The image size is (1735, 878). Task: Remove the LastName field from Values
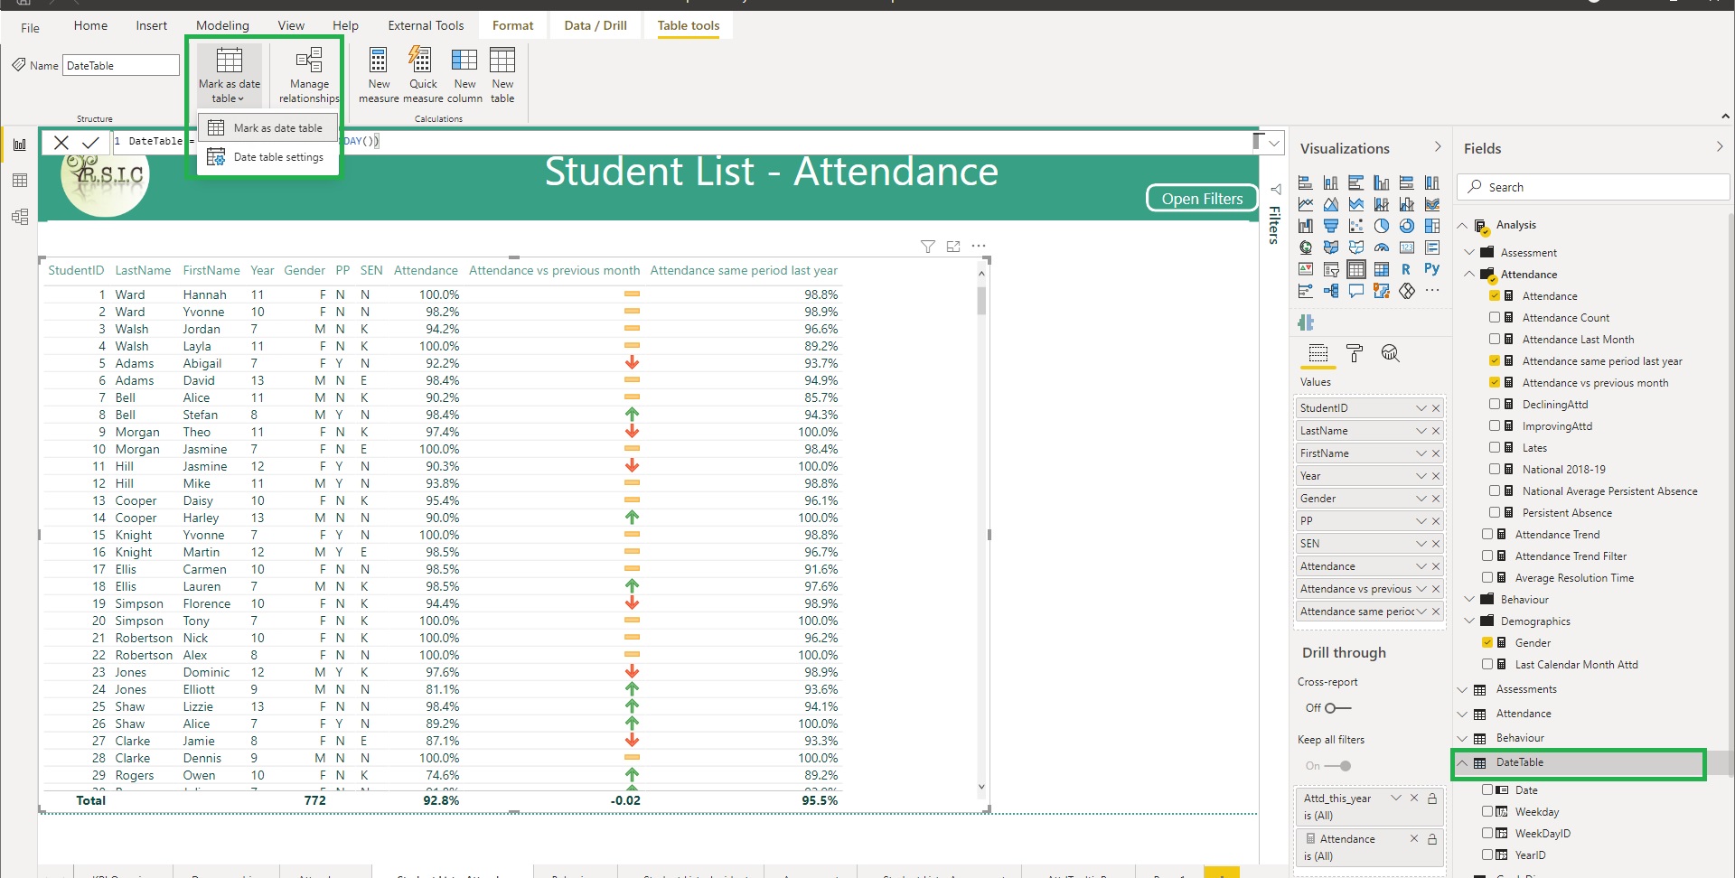tap(1436, 431)
